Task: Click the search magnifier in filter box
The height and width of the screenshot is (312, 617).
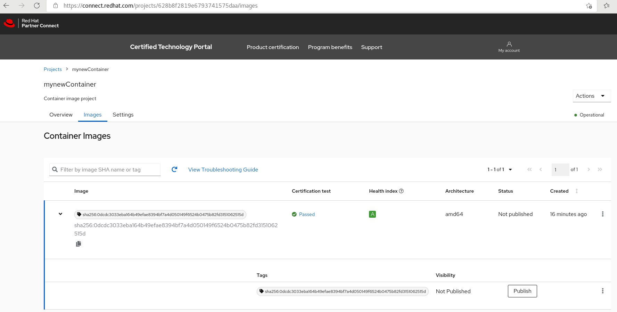Action: pos(55,169)
